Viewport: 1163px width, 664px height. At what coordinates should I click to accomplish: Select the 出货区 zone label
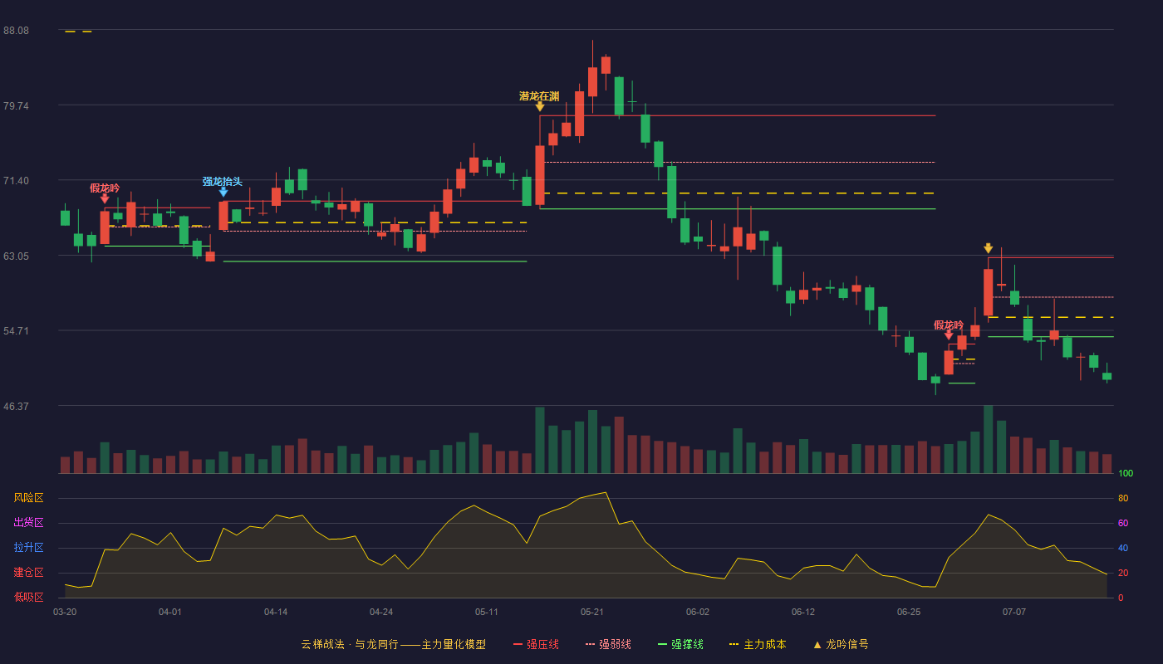[29, 523]
